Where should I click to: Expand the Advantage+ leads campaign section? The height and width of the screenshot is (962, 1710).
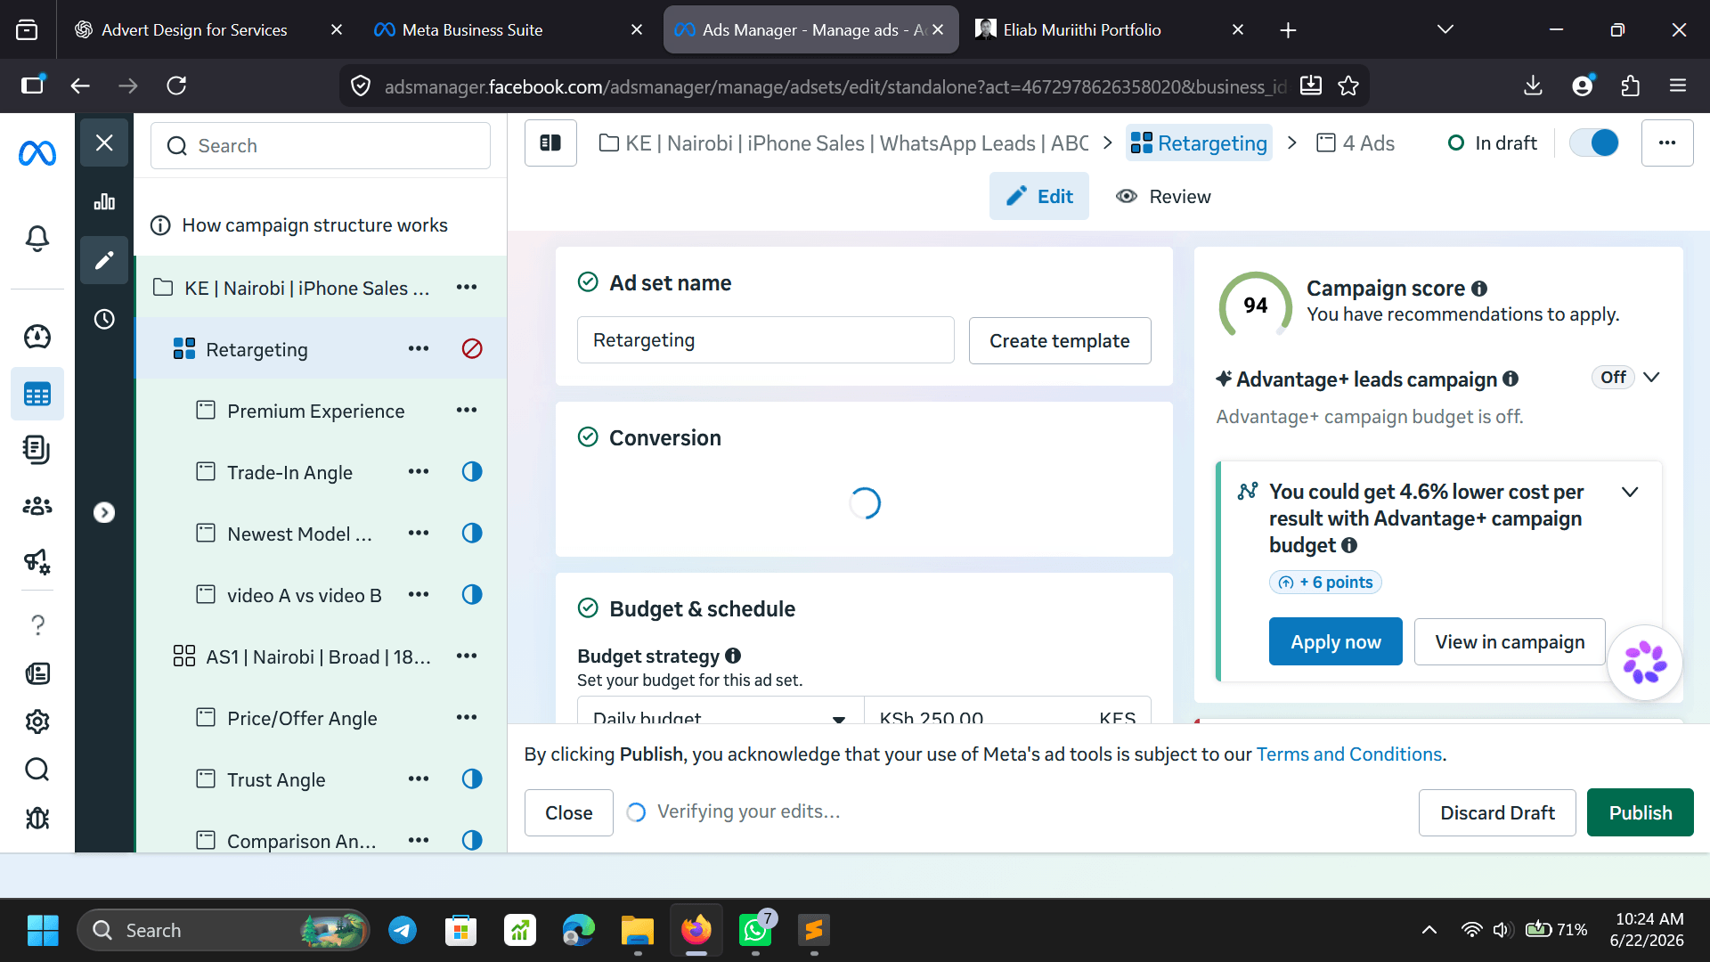tap(1651, 377)
